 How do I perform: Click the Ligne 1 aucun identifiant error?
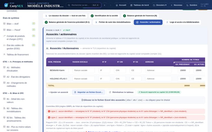(126, 111)
